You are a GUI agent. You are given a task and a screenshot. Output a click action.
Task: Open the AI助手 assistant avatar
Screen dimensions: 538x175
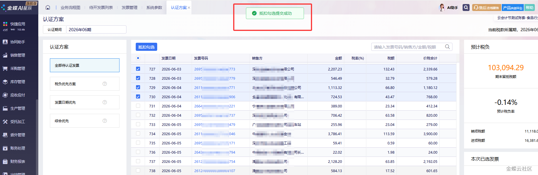(x=442, y=8)
